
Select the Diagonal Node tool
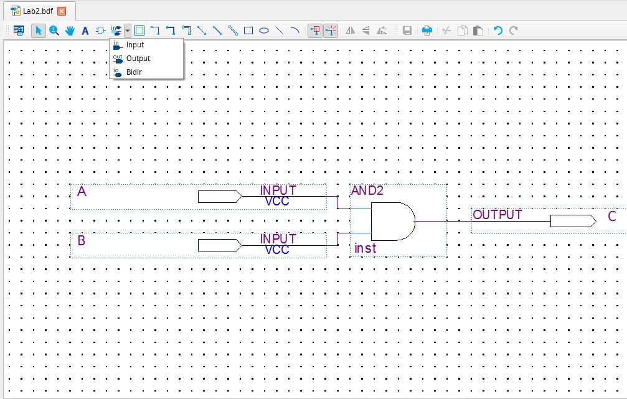coord(202,31)
